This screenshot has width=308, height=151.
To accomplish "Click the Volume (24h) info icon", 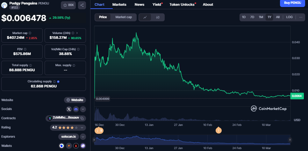I will (73, 33).
